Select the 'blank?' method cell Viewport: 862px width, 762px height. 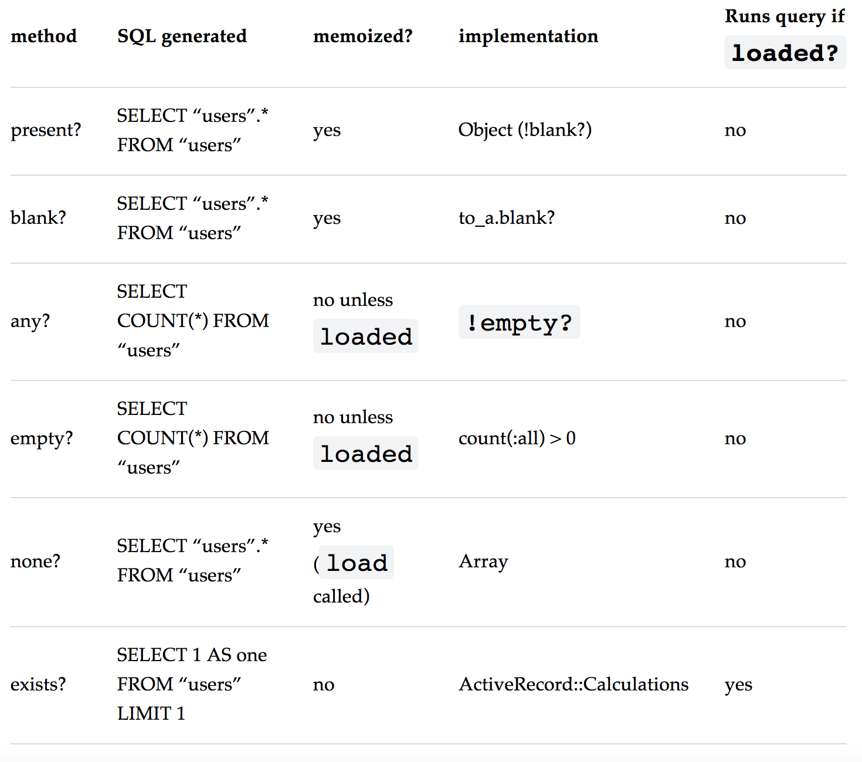click(38, 218)
